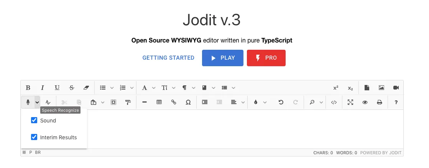Preview the document with the eye icon
The image size is (429, 168).
click(x=365, y=102)
